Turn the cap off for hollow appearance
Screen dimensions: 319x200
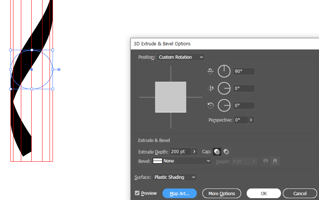(226, 152)
